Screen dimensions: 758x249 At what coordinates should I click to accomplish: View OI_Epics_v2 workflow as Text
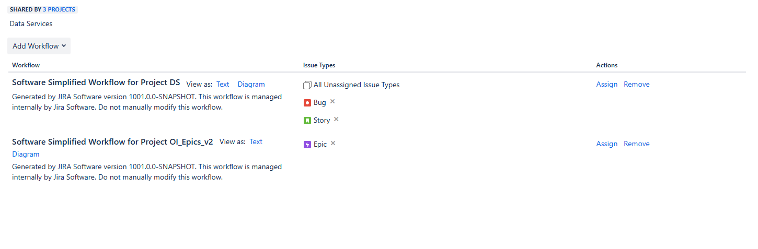[256, 141]
